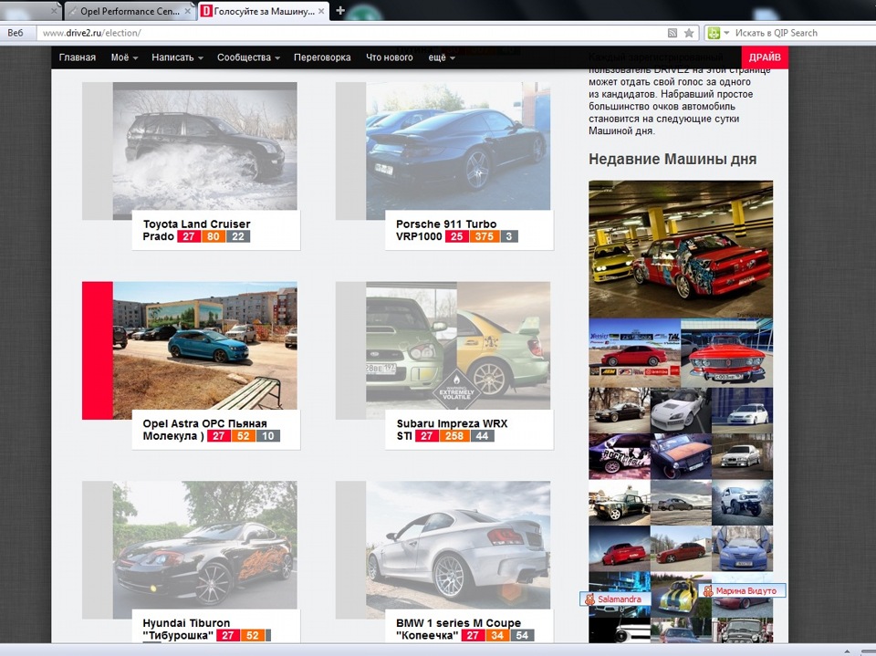Click the address bar showing drive2.ru/election
The height and width of the screenshot is (656, 876).
point(352,33)
